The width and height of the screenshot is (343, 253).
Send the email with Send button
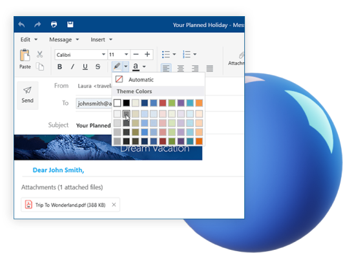pyautogui.click(x=28, y=96)
